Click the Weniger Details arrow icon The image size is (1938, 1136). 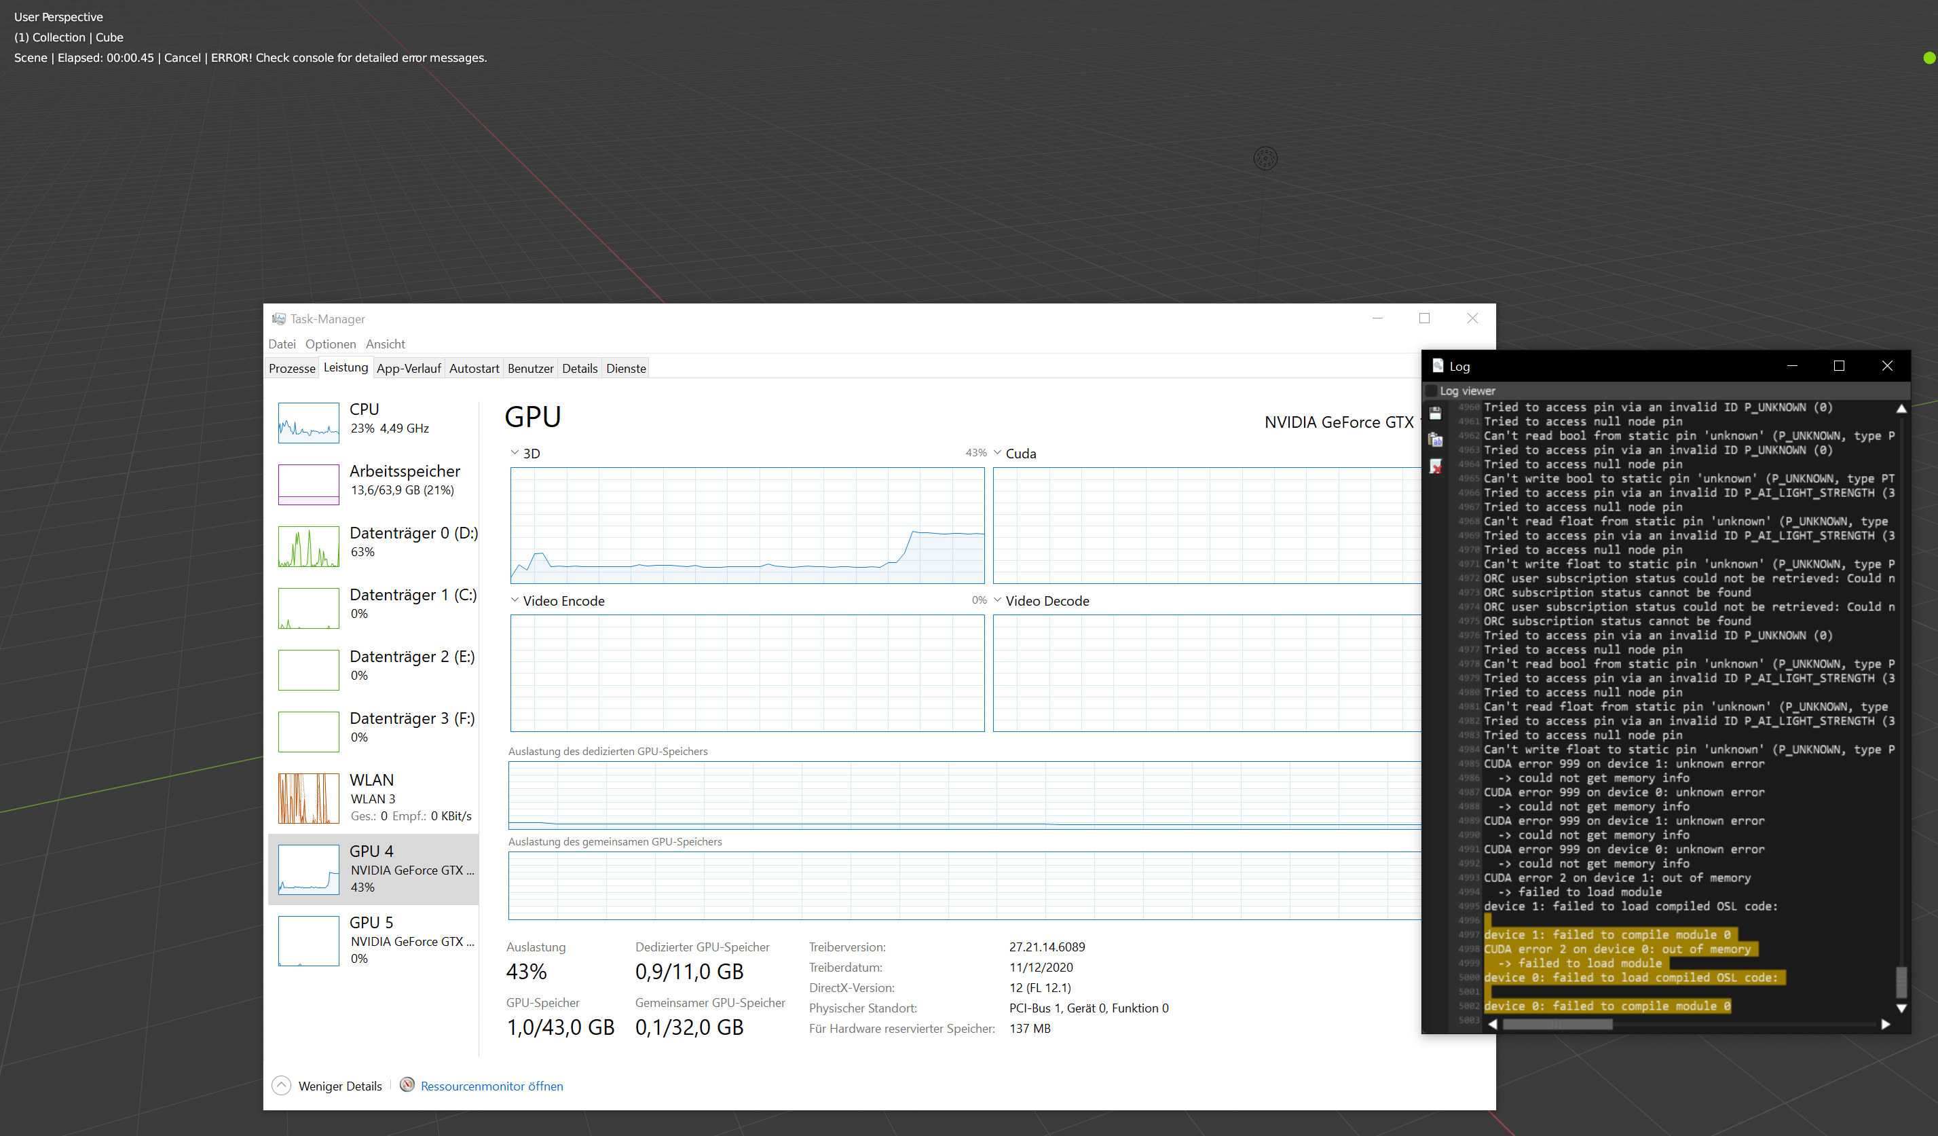tap(282, 1085)
